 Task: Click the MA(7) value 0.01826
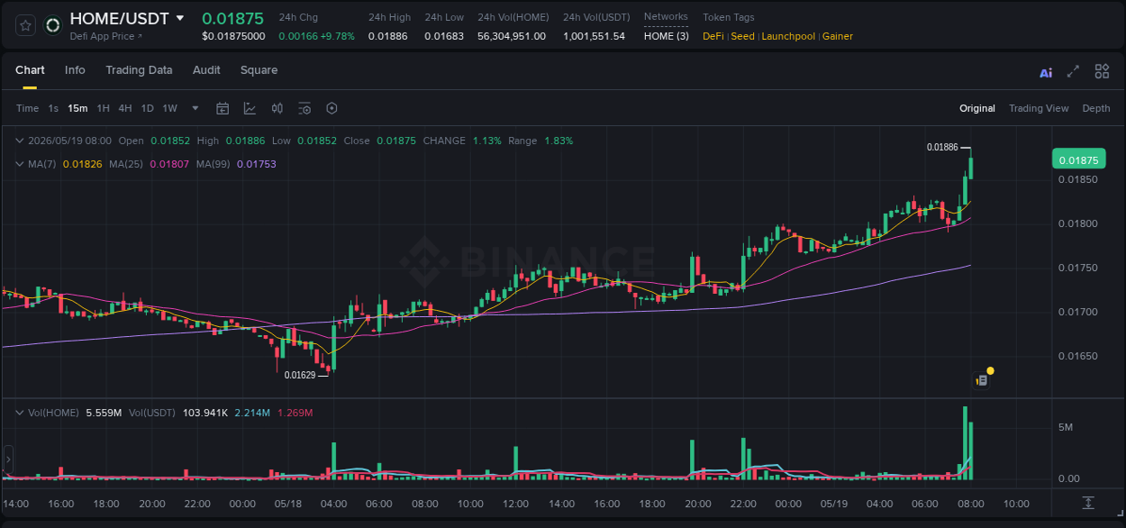point(82,164)
